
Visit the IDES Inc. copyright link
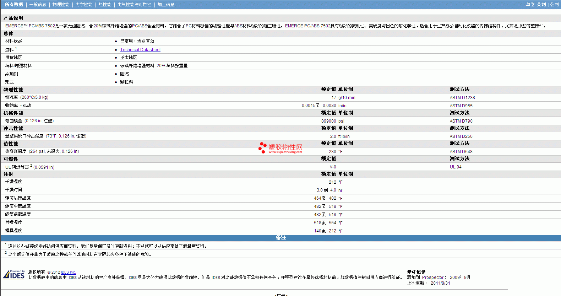point(69,272)
